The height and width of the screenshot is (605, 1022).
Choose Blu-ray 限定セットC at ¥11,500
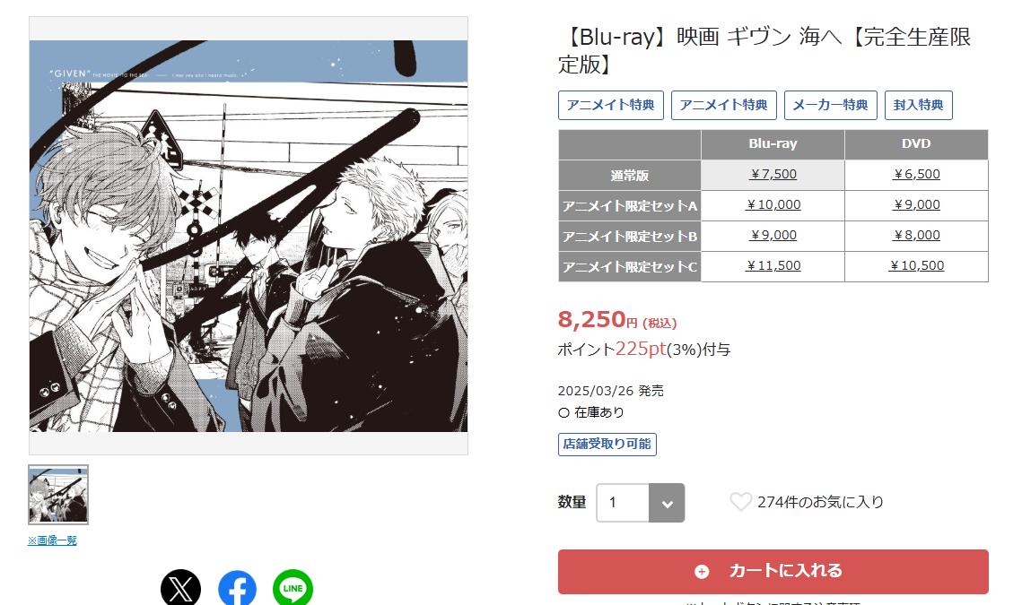(x=773, y=266)
